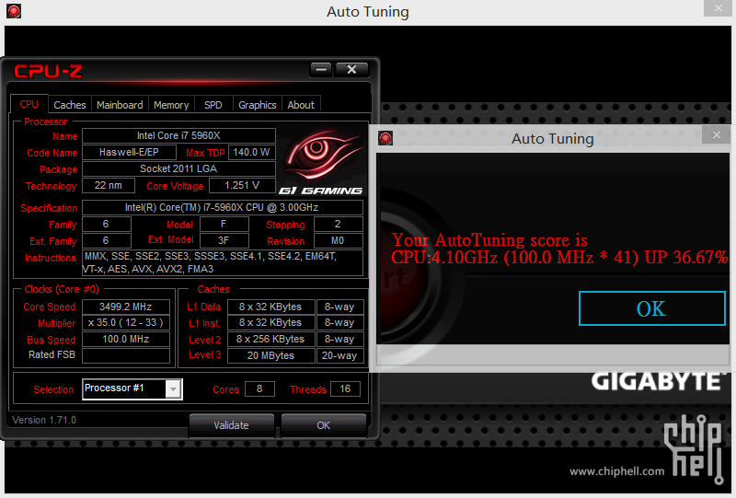Click the red icon in Auto Tuning score dialog title
This screenshot has width=736, height=498.
coord(385,138)
